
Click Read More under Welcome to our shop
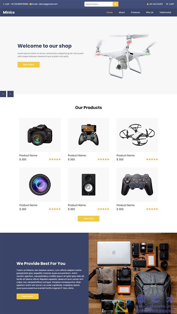[x=28, y=65]
